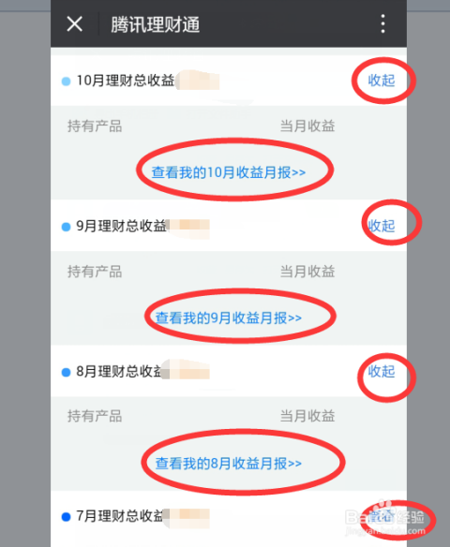This screenshot has width=450, height=547.
Task: Select the 7月理财总收益 row title
Action: point(119,516)
